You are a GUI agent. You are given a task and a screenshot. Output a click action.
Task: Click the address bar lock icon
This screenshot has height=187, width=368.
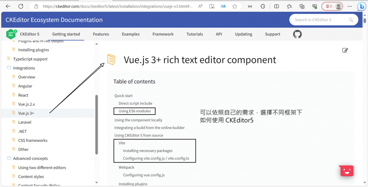tap(36, 6)
